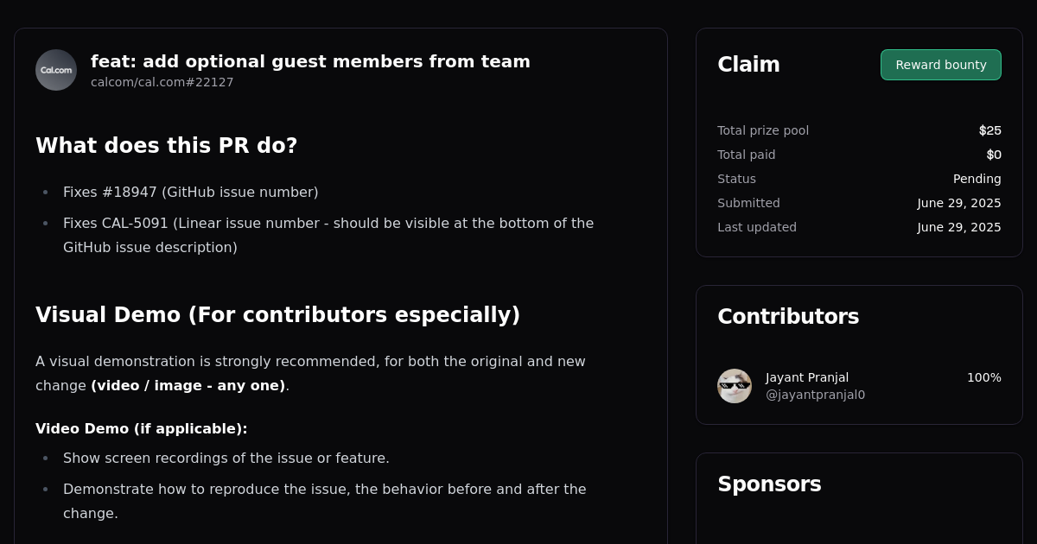Open the Jayant Pranjal contributor name
The width and height of the screenshot is (1037, 544).
point(807,377)
